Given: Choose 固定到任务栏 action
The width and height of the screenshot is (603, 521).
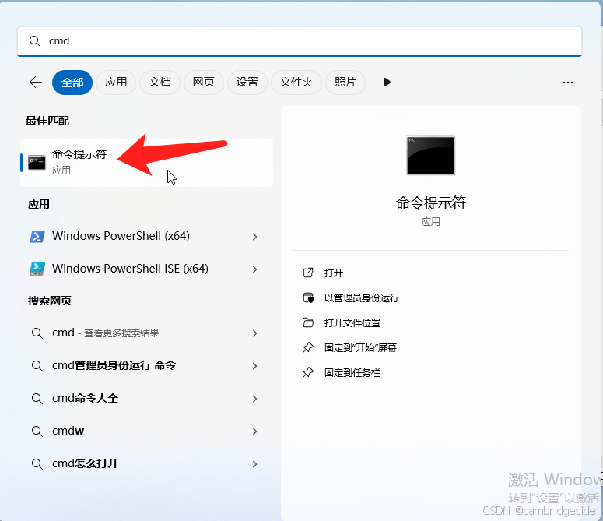Looking at the screenshot, I should pyautogui.click(x=352, y=373).
